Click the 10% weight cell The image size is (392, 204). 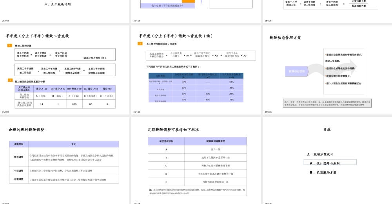click(232, 100)
